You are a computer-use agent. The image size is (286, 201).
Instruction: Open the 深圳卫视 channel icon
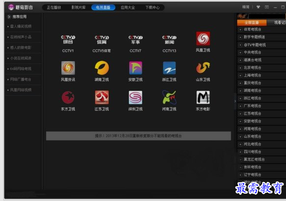click(x=135, y=97)
